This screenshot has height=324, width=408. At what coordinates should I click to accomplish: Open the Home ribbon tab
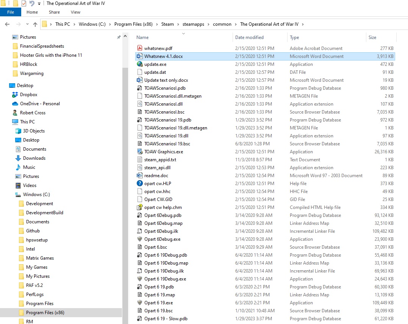click(32, 12)
